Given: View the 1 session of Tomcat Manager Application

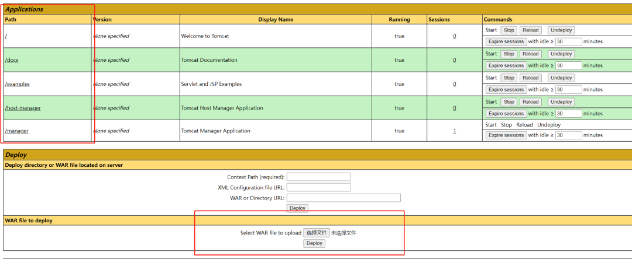Looking at the screenshot, I should [455, 131].
